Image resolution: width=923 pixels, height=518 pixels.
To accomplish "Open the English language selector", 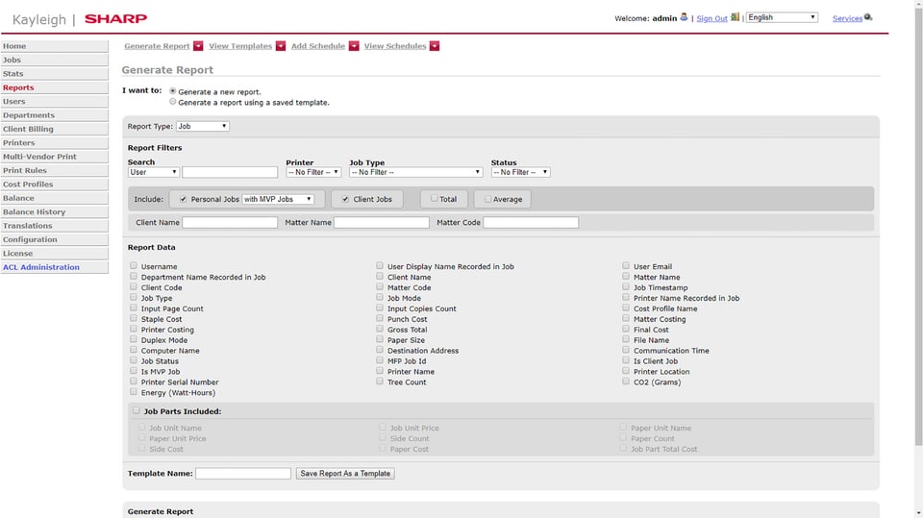I will click(x=782, y=17).
